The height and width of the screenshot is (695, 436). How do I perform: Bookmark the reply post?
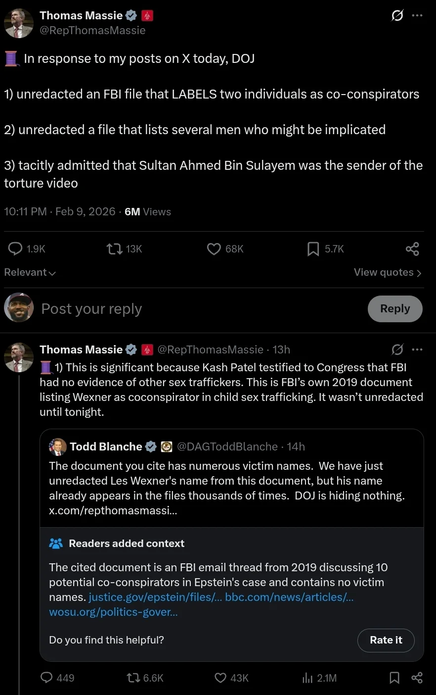(x=394, y=678)
